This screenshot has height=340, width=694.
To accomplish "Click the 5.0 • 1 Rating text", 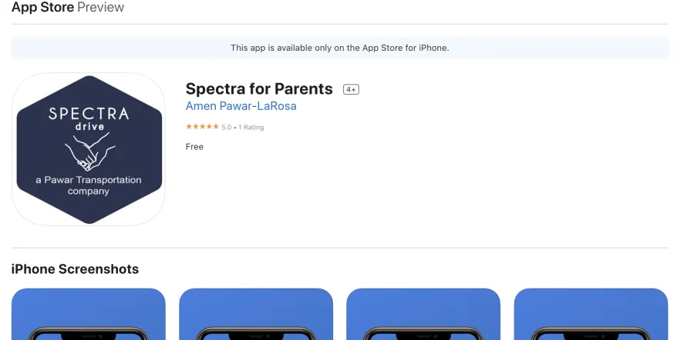I will (243, 127).
